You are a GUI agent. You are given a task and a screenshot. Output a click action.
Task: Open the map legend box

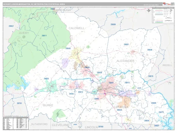(x=163, y=15)
